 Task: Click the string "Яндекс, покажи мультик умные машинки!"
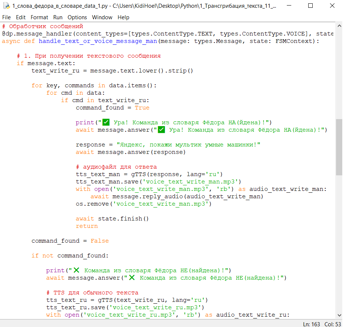pyautogui.click(x=189, y=145)
